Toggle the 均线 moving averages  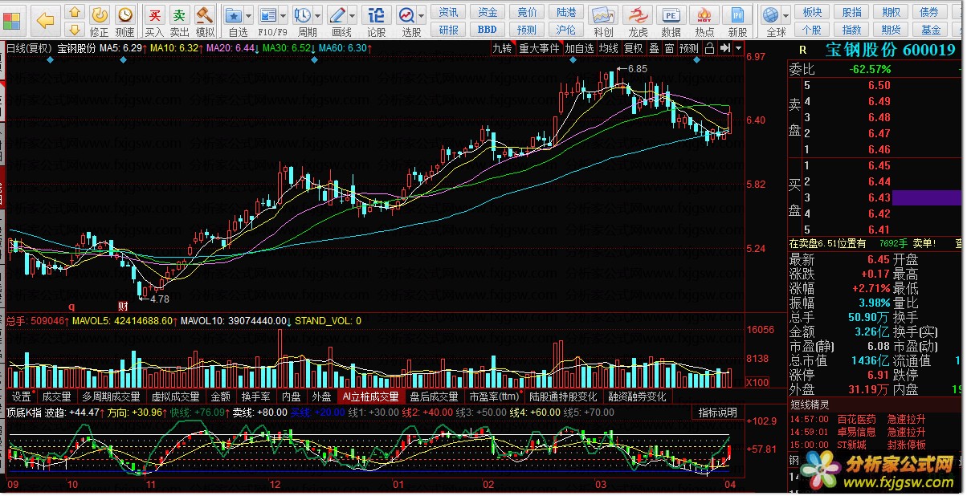pyautogui.click(x=609, y=48)
